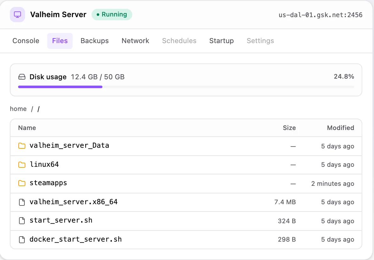Open the docker_start_server.sh file
This screenshot has width=374, height=260.
76,239
